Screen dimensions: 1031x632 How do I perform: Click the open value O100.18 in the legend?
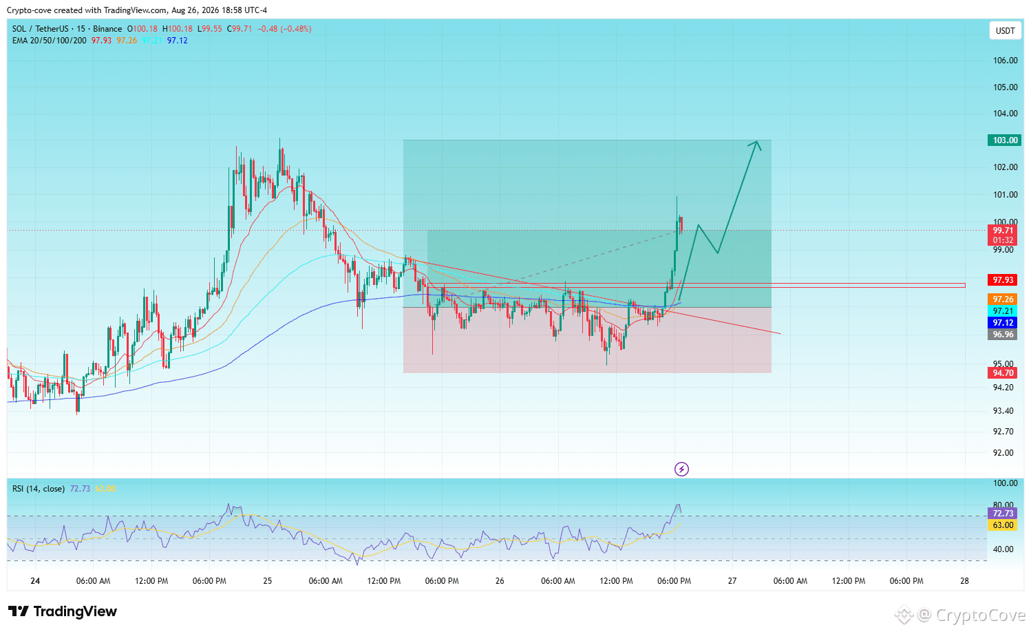pos(142,29)
